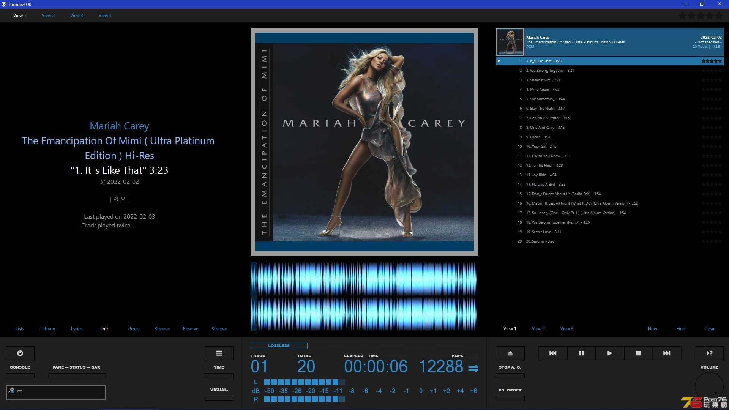This screenshot has height=410, width=729.
Task: Stop playback with the square button
Action: pyautogui.click(x=638, y=353)
